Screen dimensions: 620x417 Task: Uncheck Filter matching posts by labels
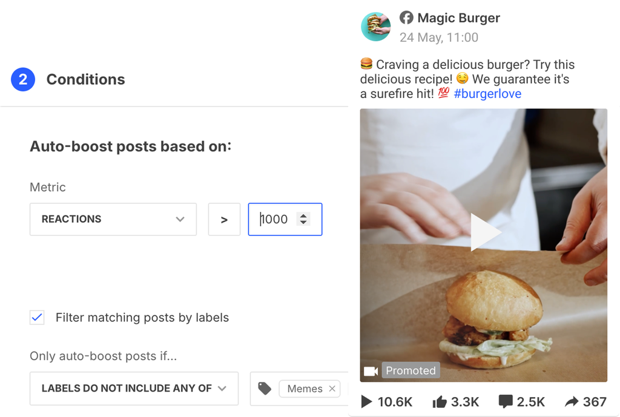[37, 317]
